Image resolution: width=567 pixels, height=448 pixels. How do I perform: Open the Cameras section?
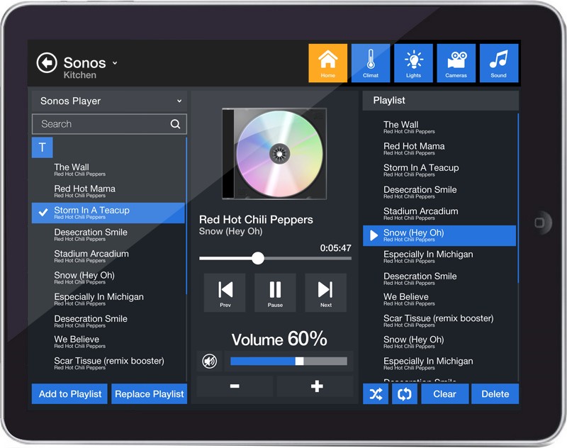(456, 63)
